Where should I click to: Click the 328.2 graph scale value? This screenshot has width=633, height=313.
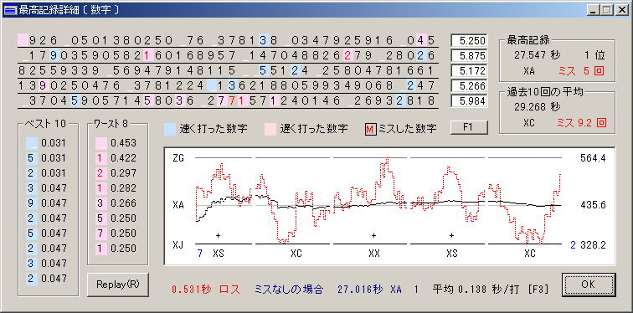click(593, 245)
